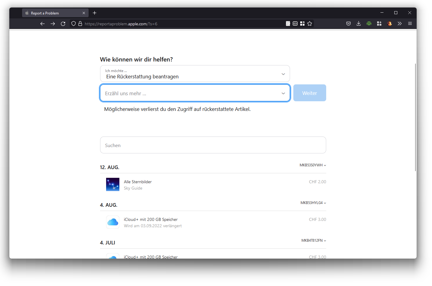432x286 pixels.
Task: Click the padlock site security icon
Action: click(x=80, y=24)
